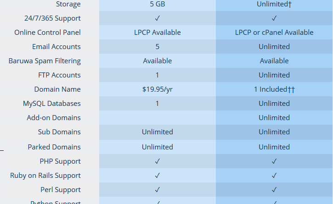Select the 'Unlimited†' storage cell

tap(274, 4)
